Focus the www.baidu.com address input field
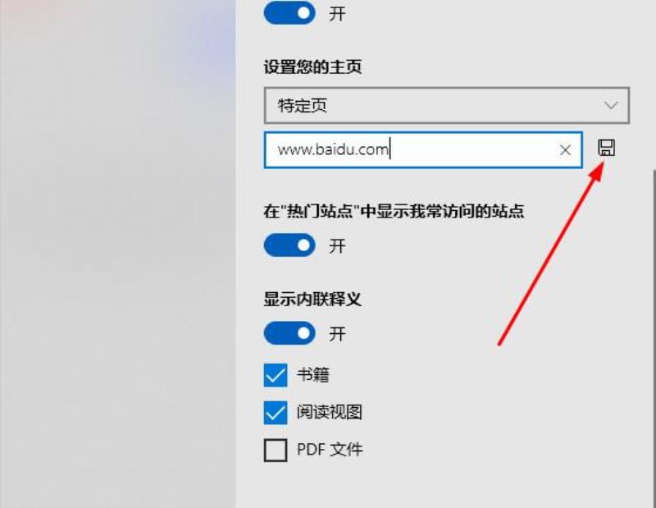Screen dimensions: 656x508 (x=423, y=150)
